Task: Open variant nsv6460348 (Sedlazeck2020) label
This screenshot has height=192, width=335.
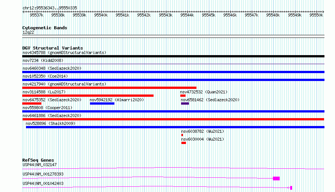Action: pyautogui.click(x=52, y=68)
